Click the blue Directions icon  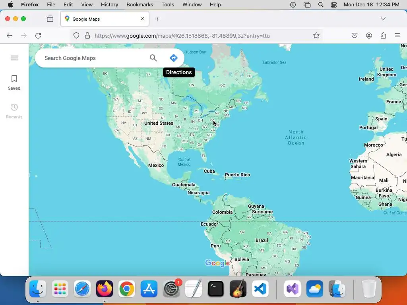point(173,58)
